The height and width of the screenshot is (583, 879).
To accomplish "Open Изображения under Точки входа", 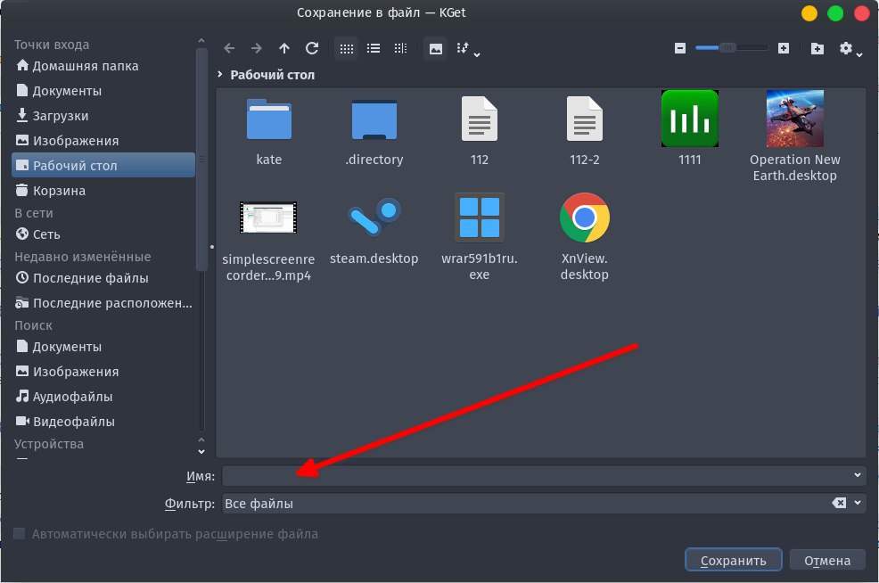I will (103, 141).
